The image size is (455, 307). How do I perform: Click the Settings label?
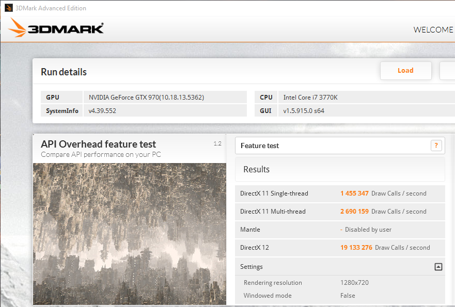[x=252, y=267]
